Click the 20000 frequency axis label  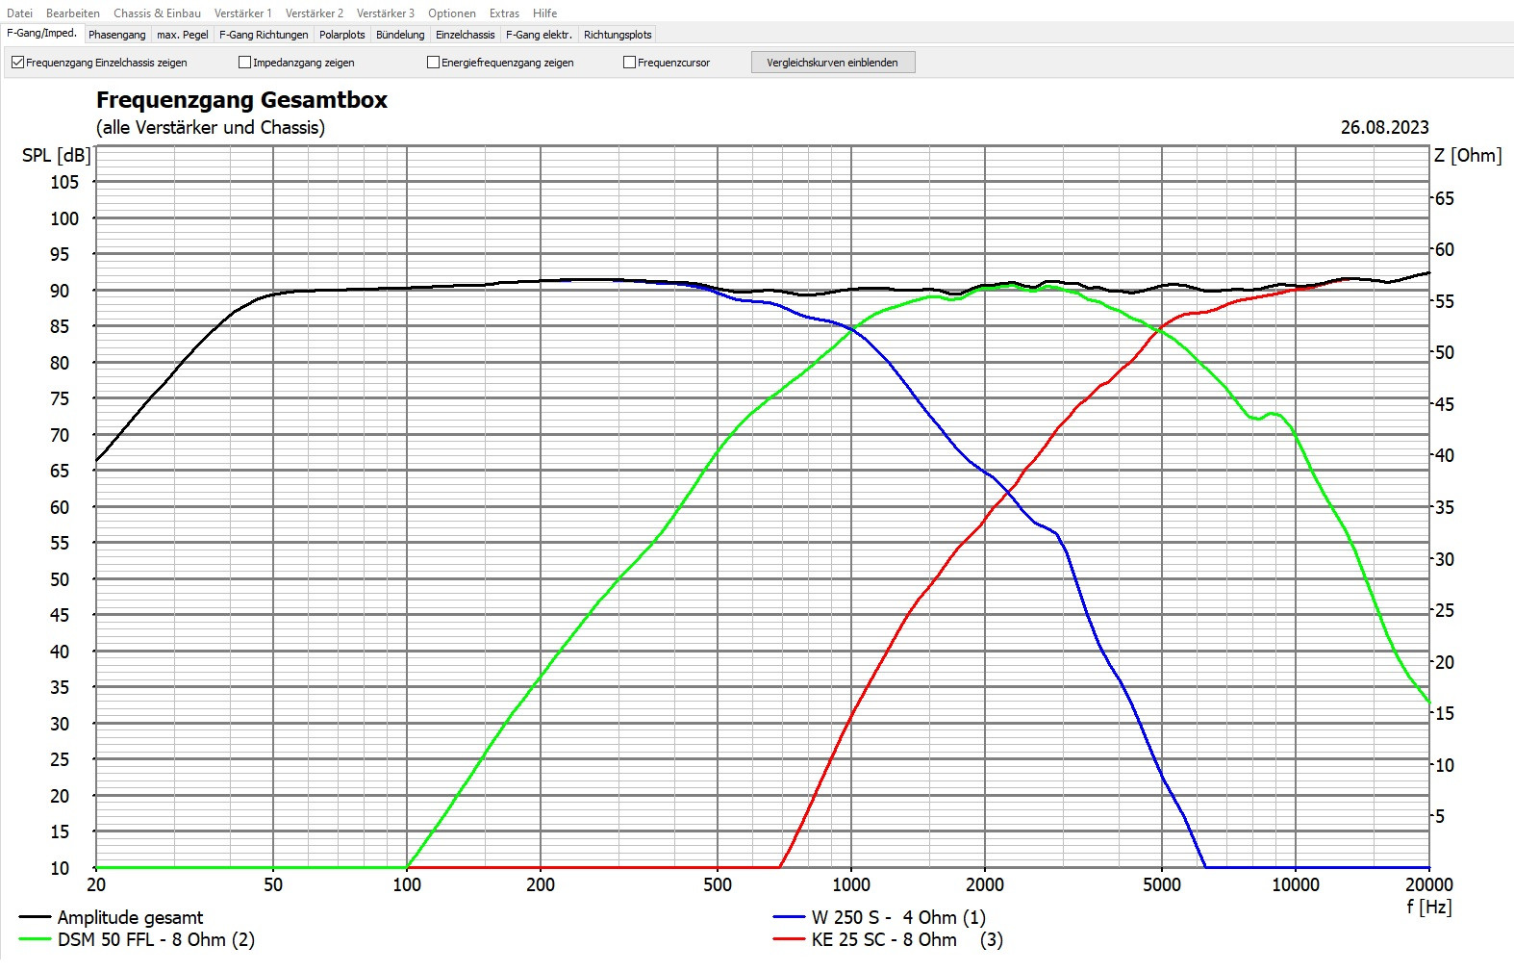click(x=1429, y=884)
